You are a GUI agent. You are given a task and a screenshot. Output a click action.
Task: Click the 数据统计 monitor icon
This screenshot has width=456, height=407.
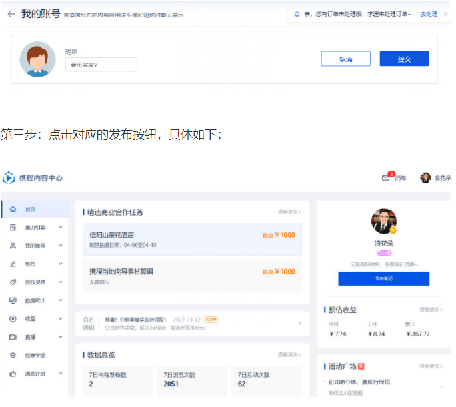tap(13, 300)
